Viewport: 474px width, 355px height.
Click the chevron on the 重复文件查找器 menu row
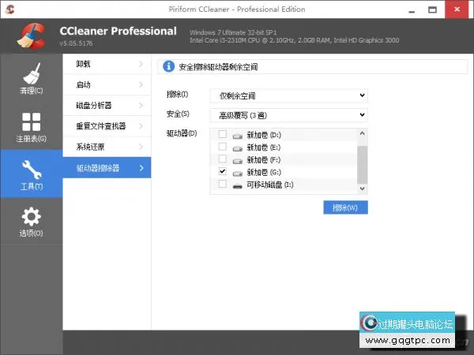(141, 126)
